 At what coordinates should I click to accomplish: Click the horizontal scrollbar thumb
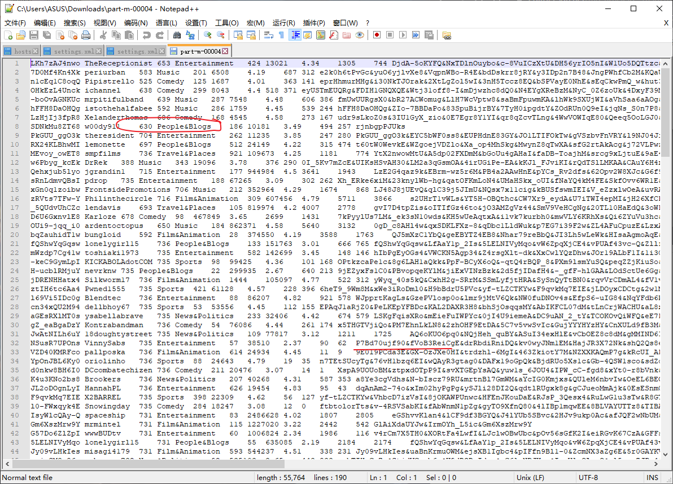tap(149, 464)
